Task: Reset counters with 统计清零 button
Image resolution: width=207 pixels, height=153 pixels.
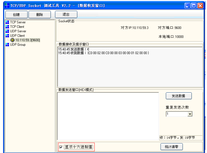Action: pyautogui.click(x=171, y=147)
